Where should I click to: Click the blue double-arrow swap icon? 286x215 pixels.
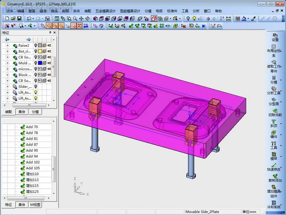86,26
